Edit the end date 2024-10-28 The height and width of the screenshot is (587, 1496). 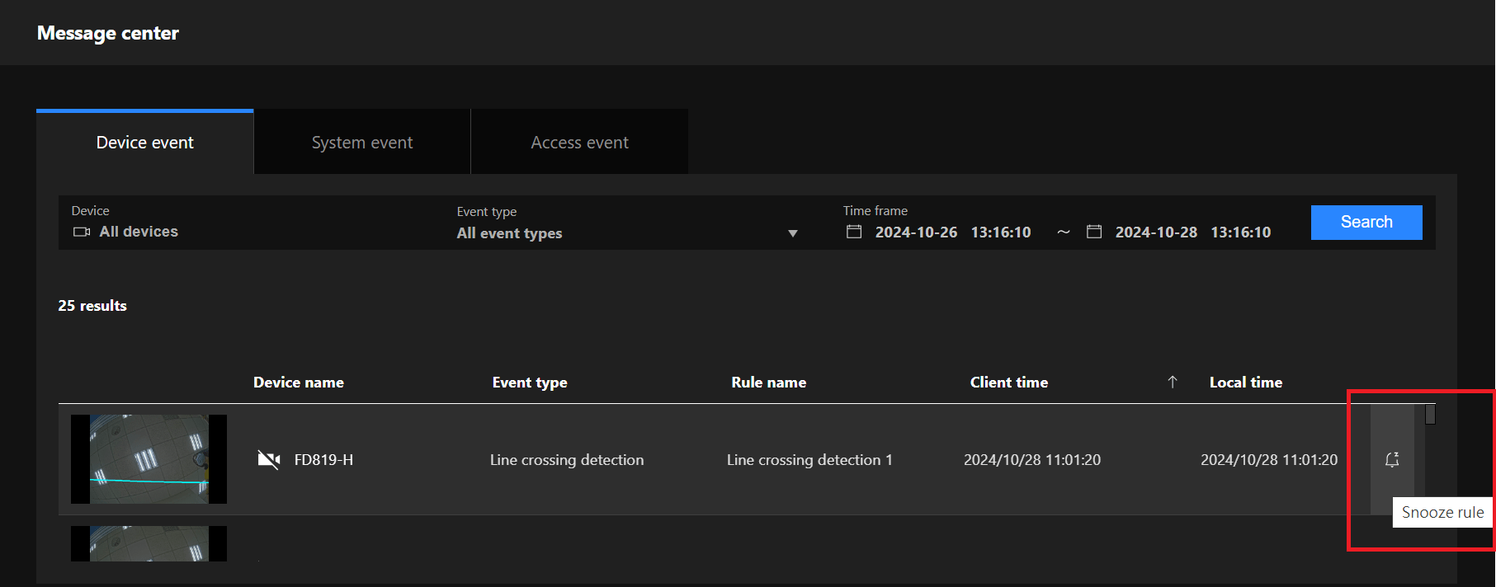coord(1156,232)
